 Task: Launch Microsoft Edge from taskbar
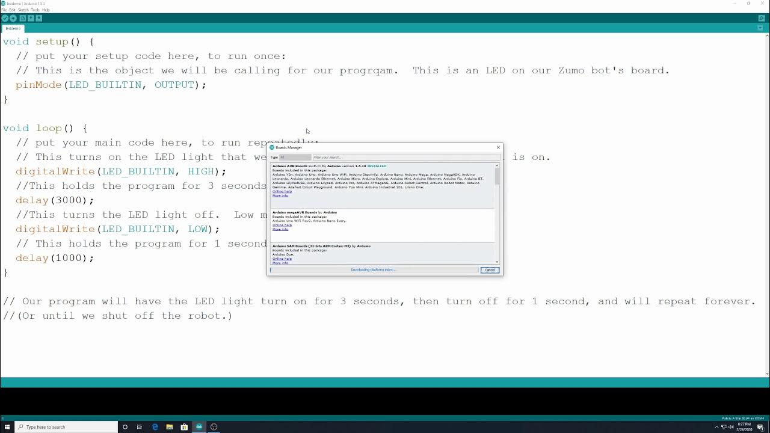pos(155,427)
